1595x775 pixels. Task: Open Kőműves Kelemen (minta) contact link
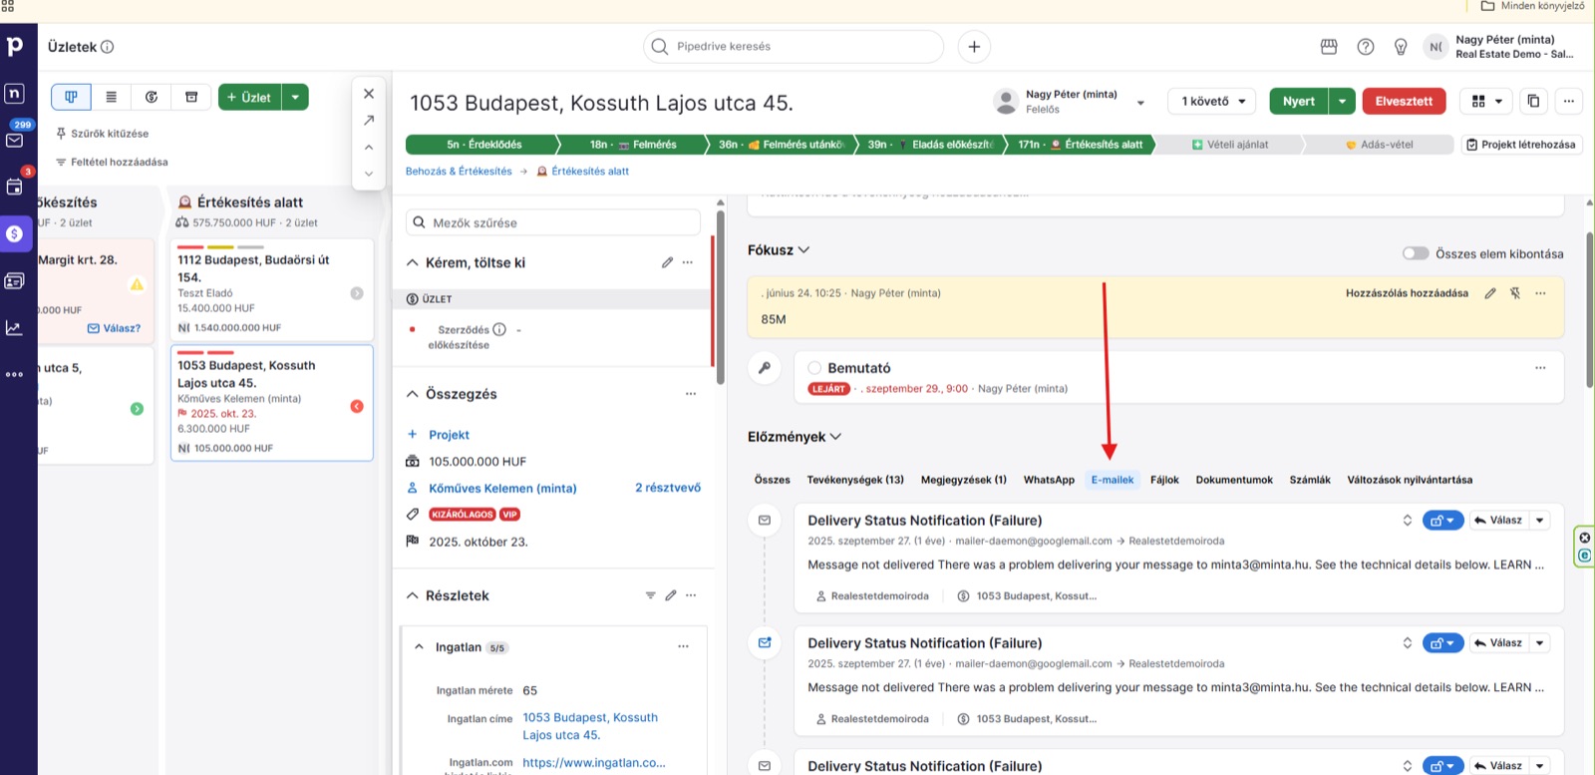[x=502, y=489]
